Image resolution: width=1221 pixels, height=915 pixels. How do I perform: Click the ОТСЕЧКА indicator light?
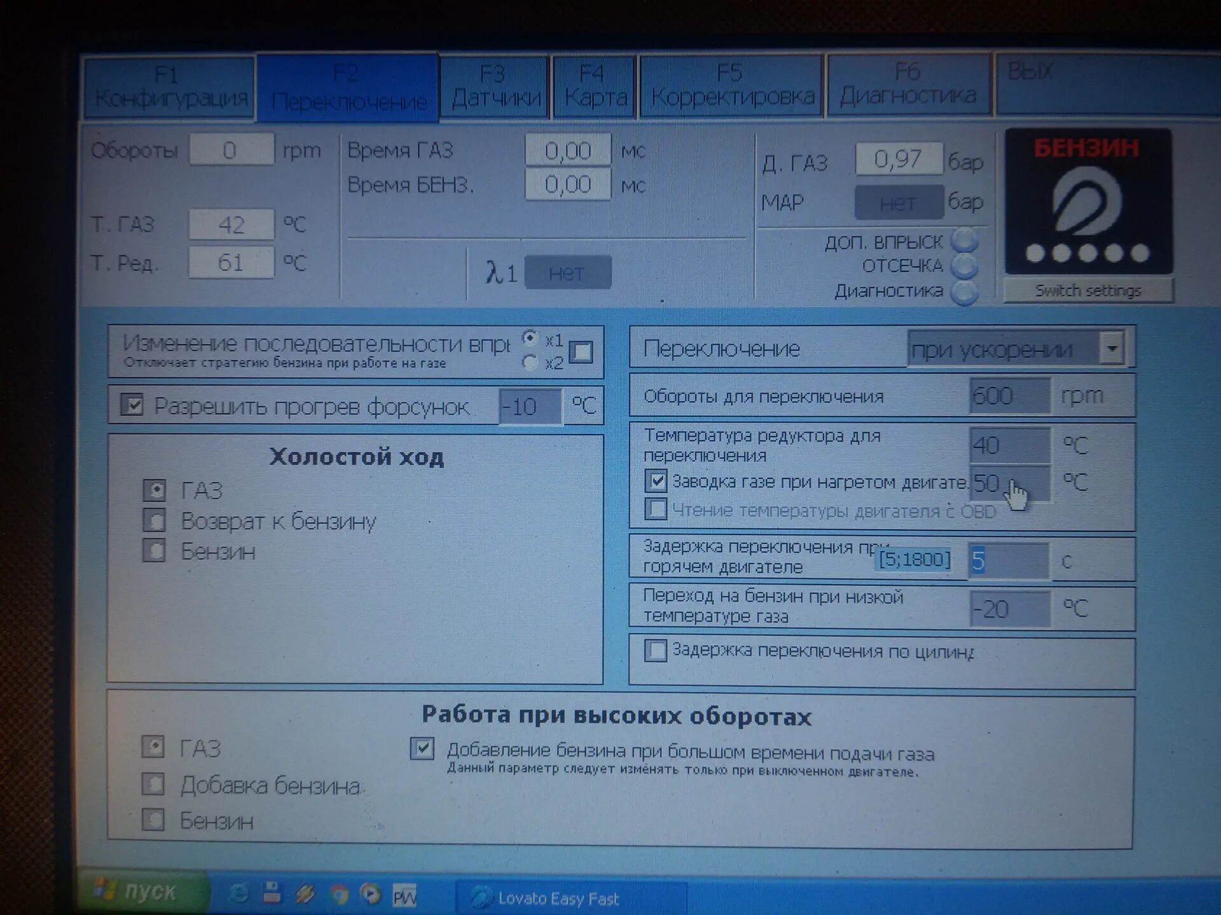965,266
